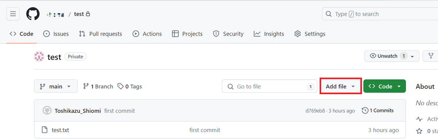
Task: Click the star icon in the sidebar
Action: 419,131
